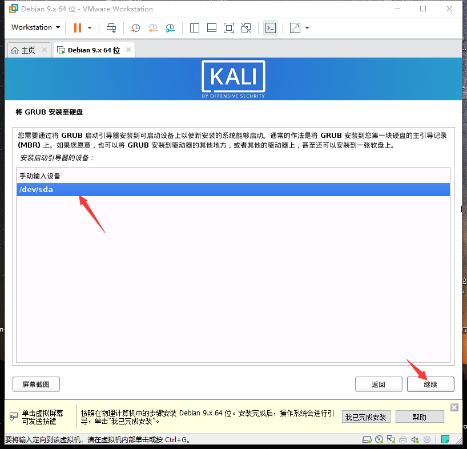467x449 pixels.
Task: Close the Debian 9.x 64 位 tab
Action: pyautogui.click(x=128, y=50)
